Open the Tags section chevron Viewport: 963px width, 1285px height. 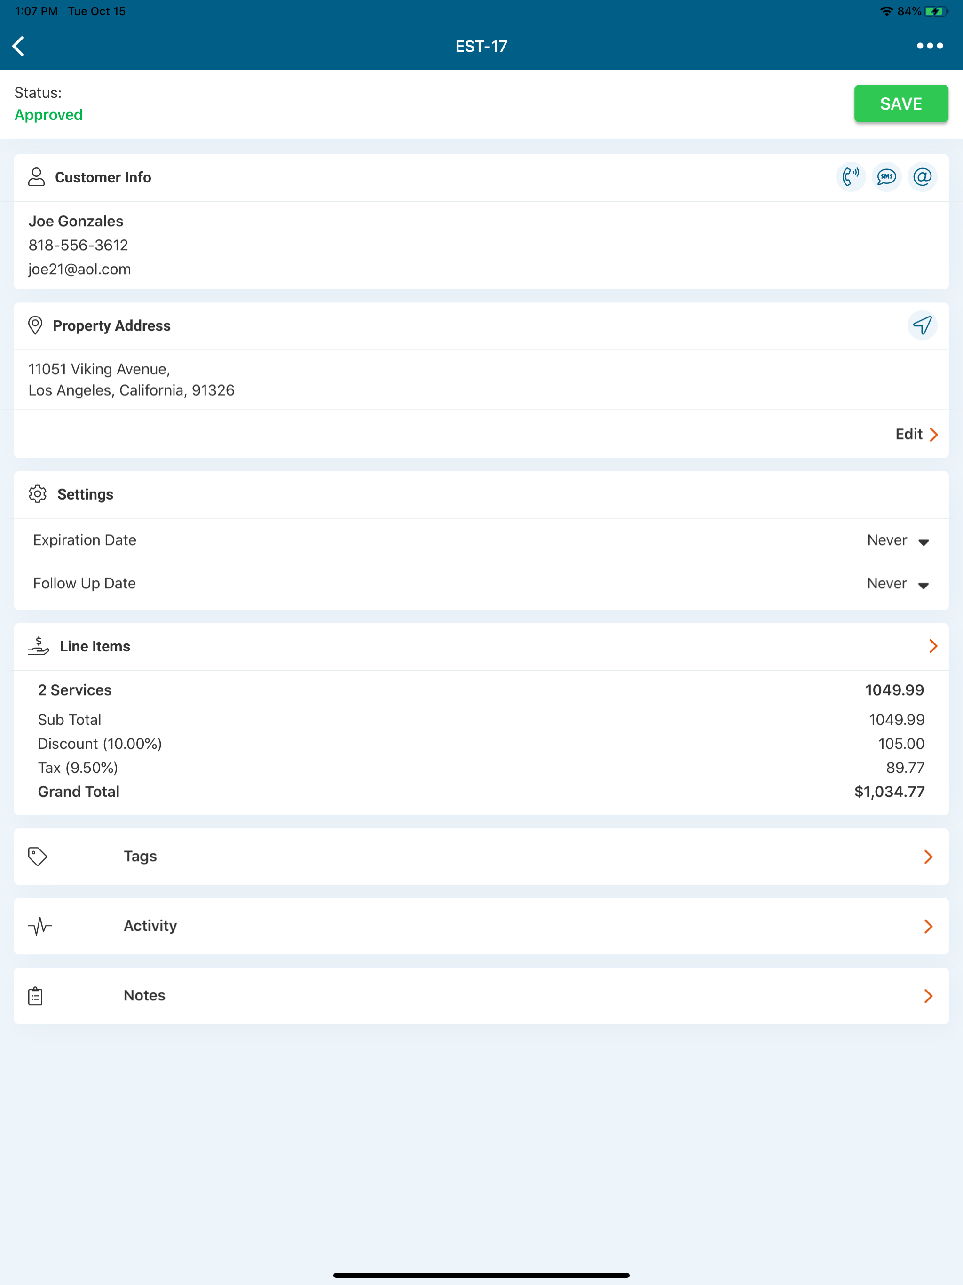928,857
